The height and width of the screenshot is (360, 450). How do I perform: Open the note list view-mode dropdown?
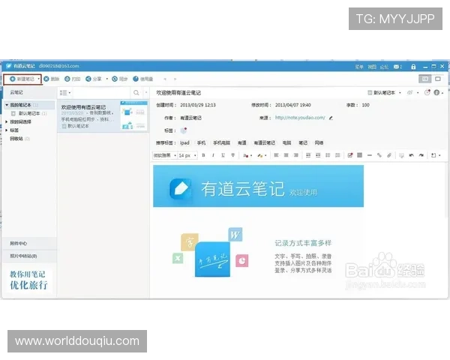pyautogui.click(x=65, y=93)
